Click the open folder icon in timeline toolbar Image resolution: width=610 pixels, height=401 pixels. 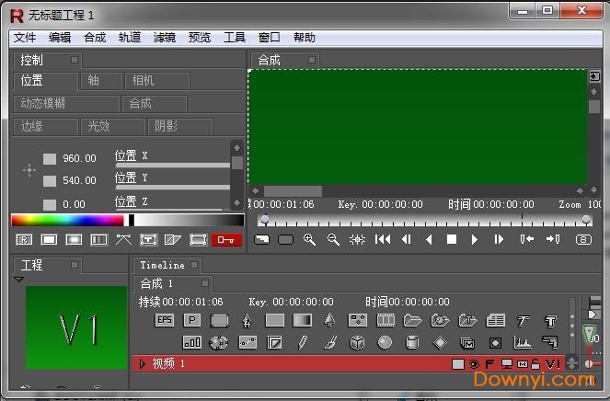(412, 320)
